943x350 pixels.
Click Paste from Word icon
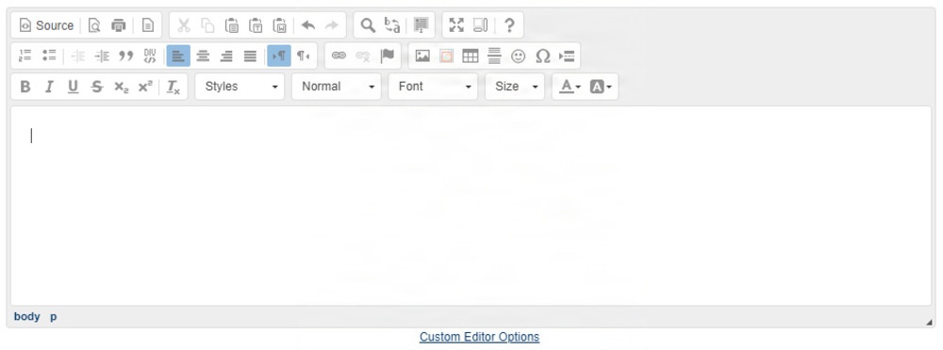tap(280, 25)
